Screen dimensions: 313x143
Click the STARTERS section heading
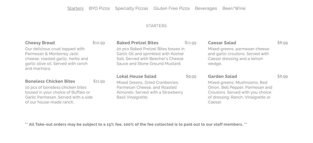[156, 26]
